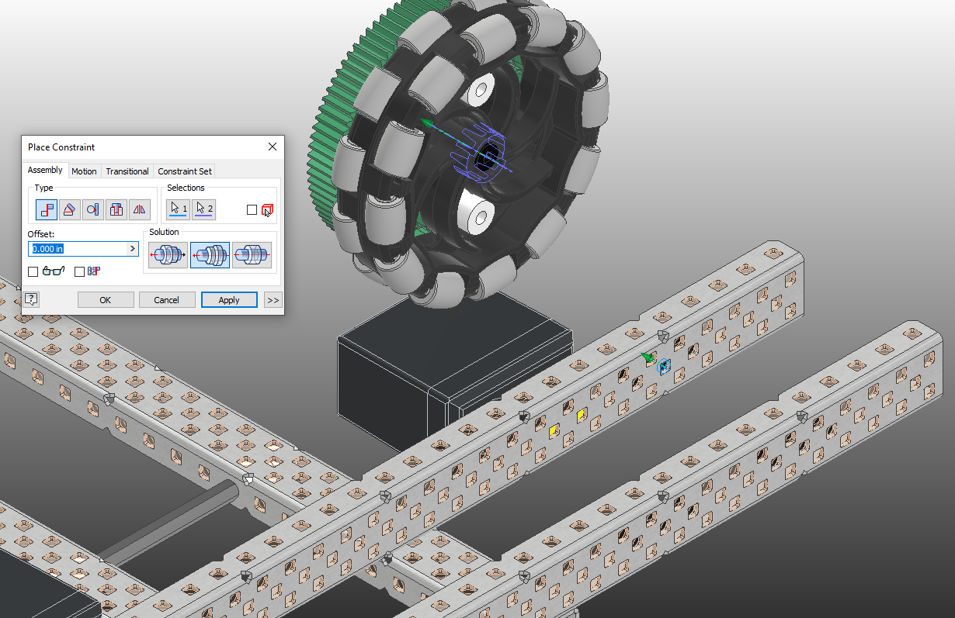Select the Insert constraint type

tap(116, 209)
